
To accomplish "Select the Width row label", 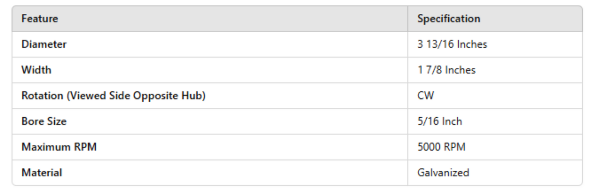I will (36, 70).
